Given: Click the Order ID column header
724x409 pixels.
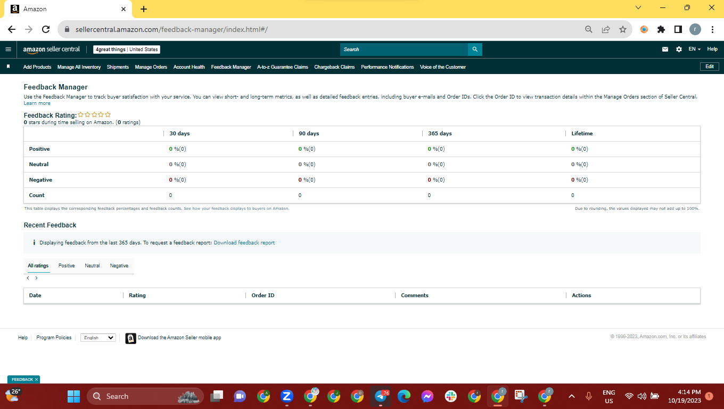Looking at the screenshot, I should coord(263,296).
